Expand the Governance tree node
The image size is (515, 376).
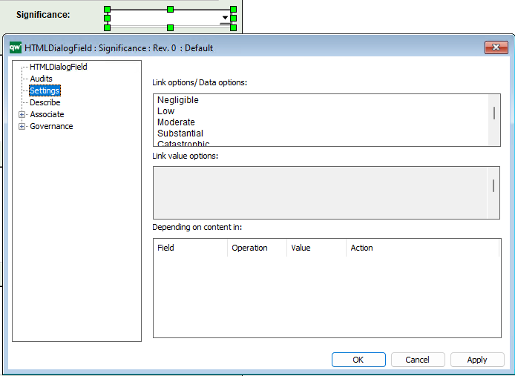[x=22, y=127]
